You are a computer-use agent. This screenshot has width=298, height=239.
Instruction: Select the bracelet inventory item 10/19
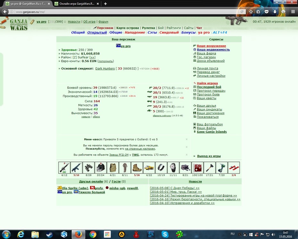click(x=161, y=168)
